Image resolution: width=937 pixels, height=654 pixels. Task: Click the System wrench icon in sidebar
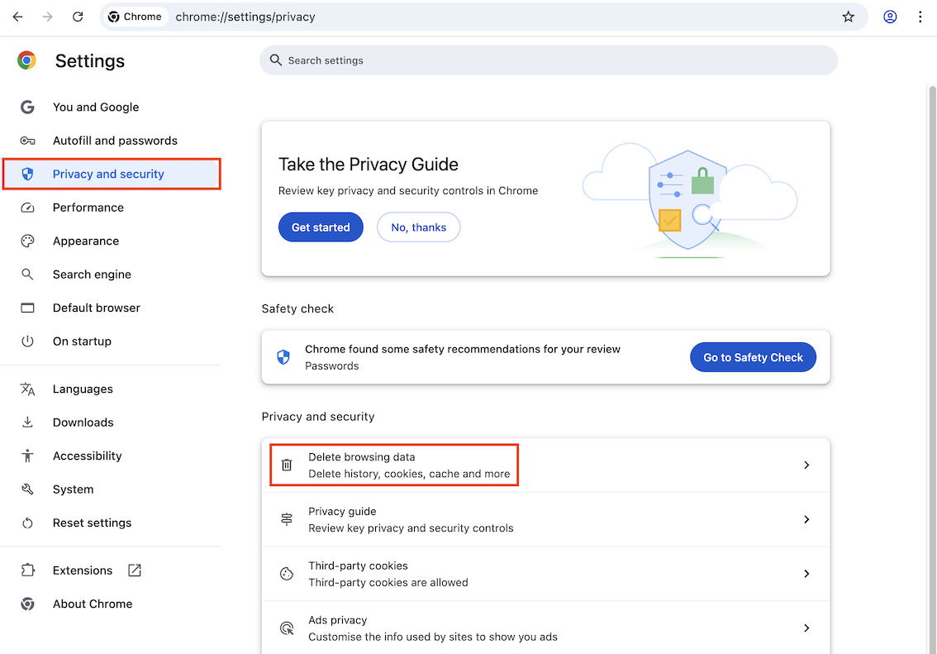coord(27,489)
